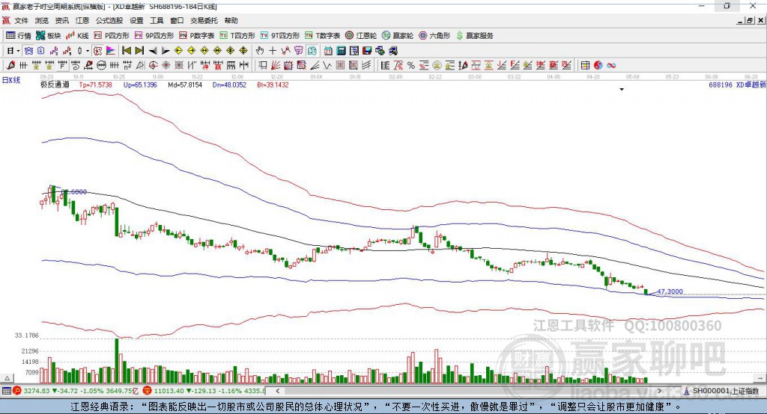Image resolution: width=767 pixels, height=414 pixels.
Task: Click the 47.3000 price label
Action: pyautogui.click(x=670, y=291)
